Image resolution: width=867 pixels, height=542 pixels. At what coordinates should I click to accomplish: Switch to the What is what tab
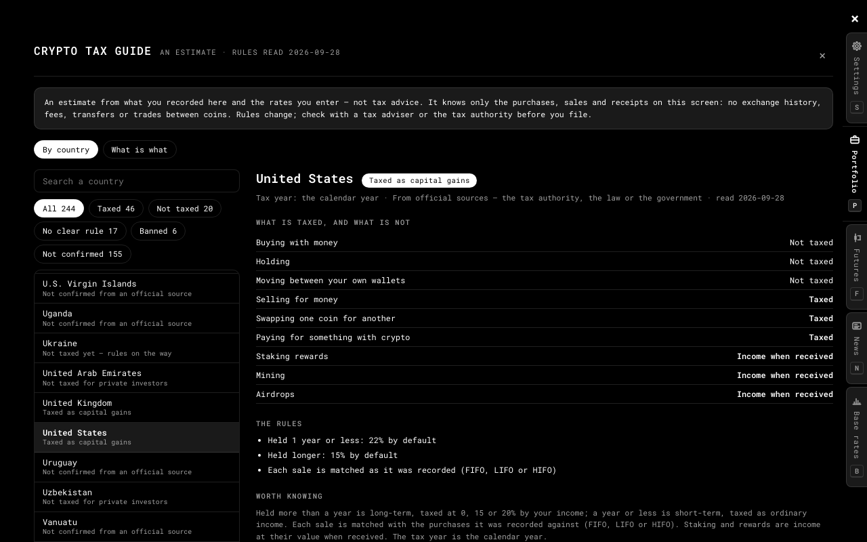tap(140, 150)
